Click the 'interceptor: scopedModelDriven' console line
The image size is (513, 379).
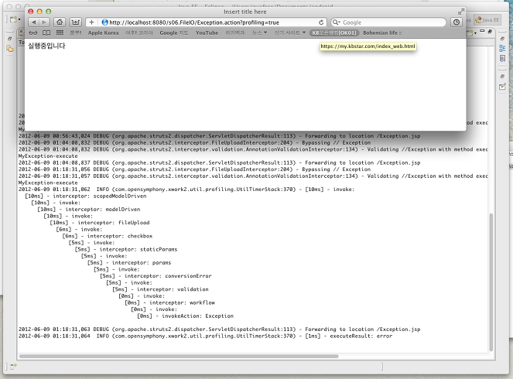coord(86,196)
